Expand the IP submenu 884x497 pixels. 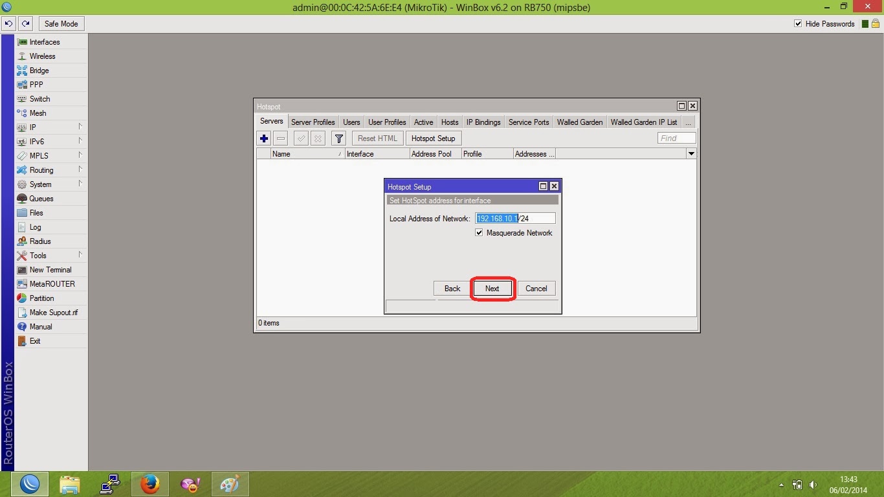pyautogui.click(x=80, y=127)
